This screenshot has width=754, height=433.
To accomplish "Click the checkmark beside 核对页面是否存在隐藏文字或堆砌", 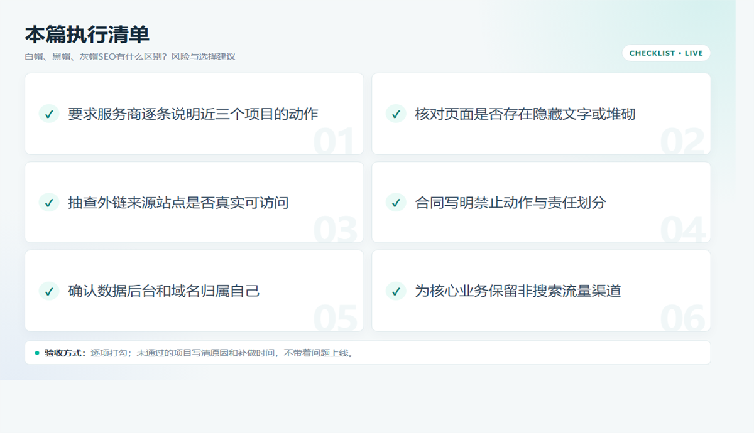I will point(396,114).
